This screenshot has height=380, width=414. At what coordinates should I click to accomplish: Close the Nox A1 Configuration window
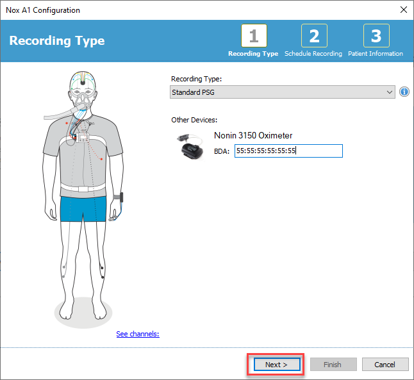click(404, 10)
